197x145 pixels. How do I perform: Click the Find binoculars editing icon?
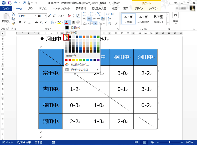coord(175,15)
